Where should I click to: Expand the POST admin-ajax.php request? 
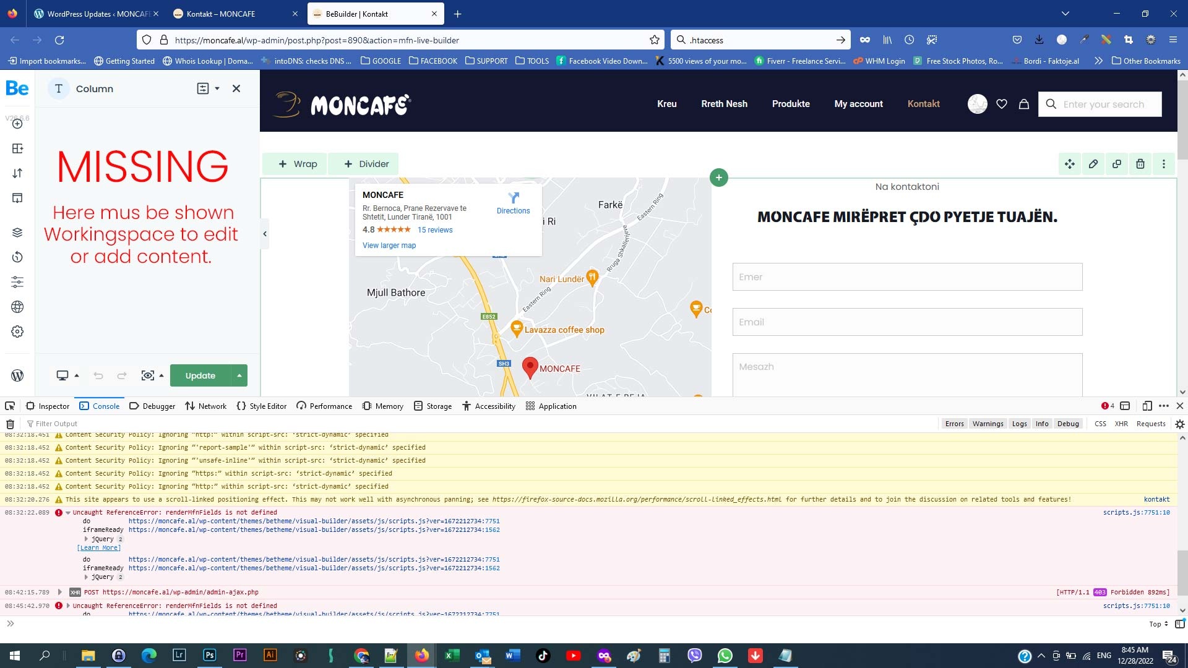[60, 592]
